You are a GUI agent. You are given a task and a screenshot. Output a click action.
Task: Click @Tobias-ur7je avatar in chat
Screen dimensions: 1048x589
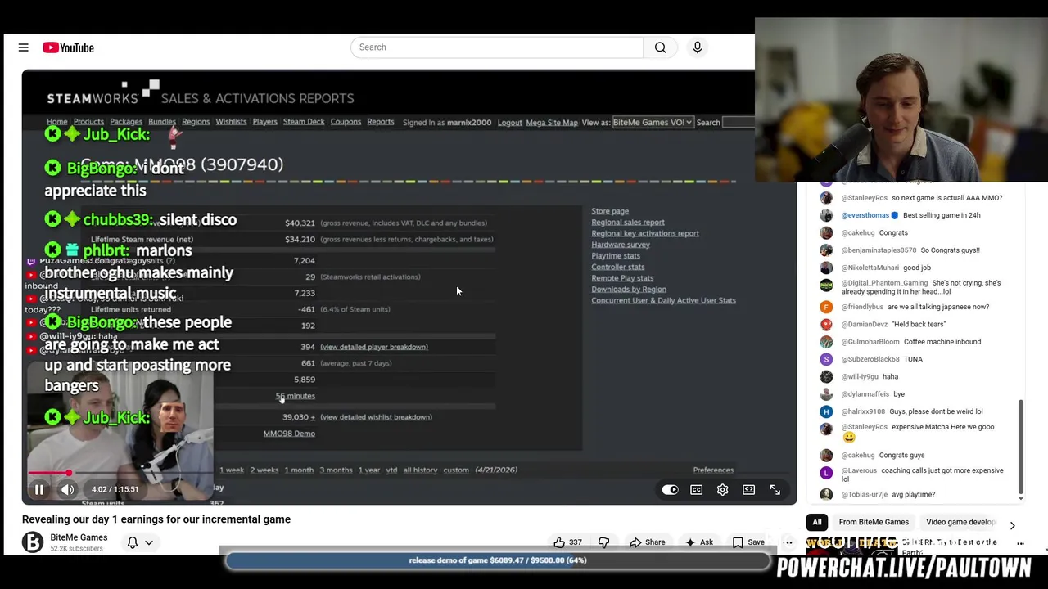[826, 494]
